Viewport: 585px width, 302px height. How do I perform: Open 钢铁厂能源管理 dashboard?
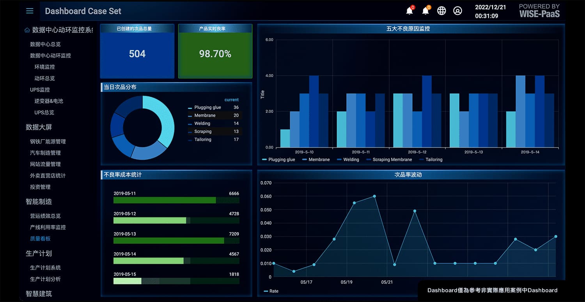coord(48,141)
